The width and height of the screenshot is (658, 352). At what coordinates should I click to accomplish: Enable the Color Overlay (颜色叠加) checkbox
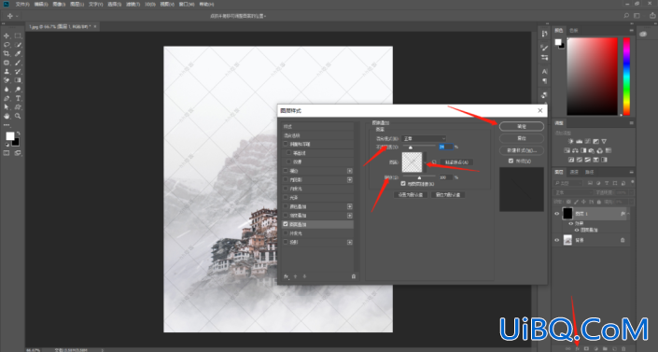pyautogui.click(x=286, y=206)
